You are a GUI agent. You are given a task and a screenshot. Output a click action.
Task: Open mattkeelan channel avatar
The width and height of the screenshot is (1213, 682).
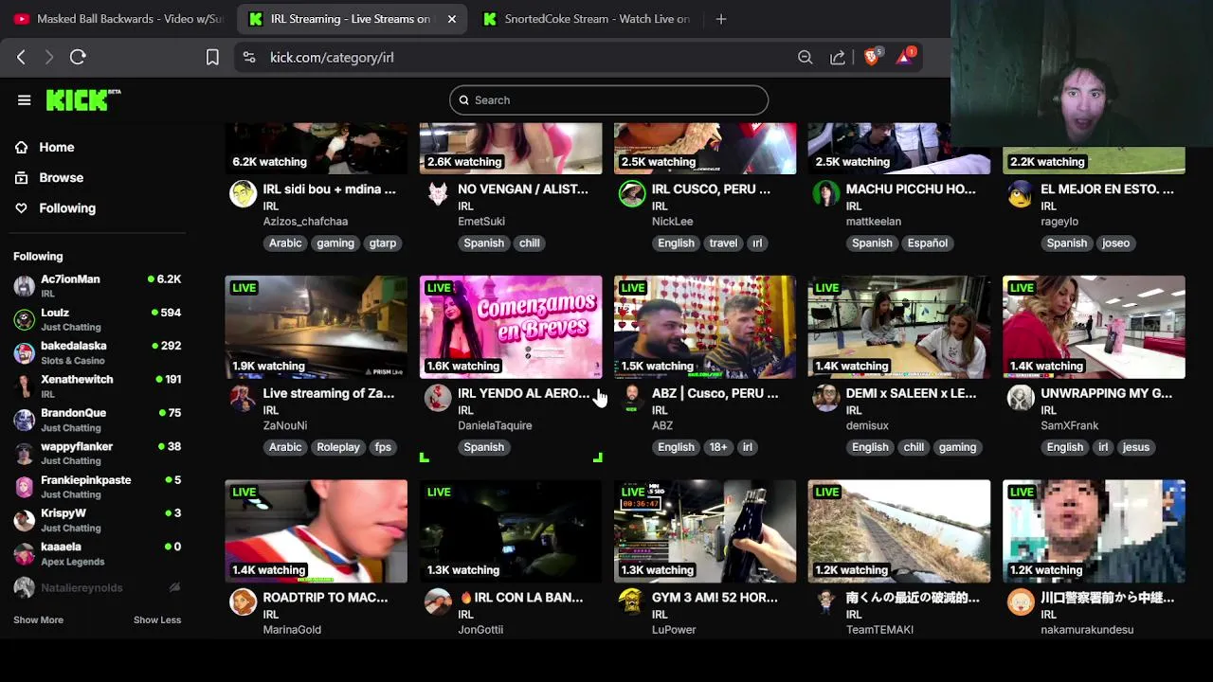click(x=826, y=194)
